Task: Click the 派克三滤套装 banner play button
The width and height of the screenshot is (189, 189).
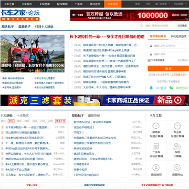Action: [178, 100]
